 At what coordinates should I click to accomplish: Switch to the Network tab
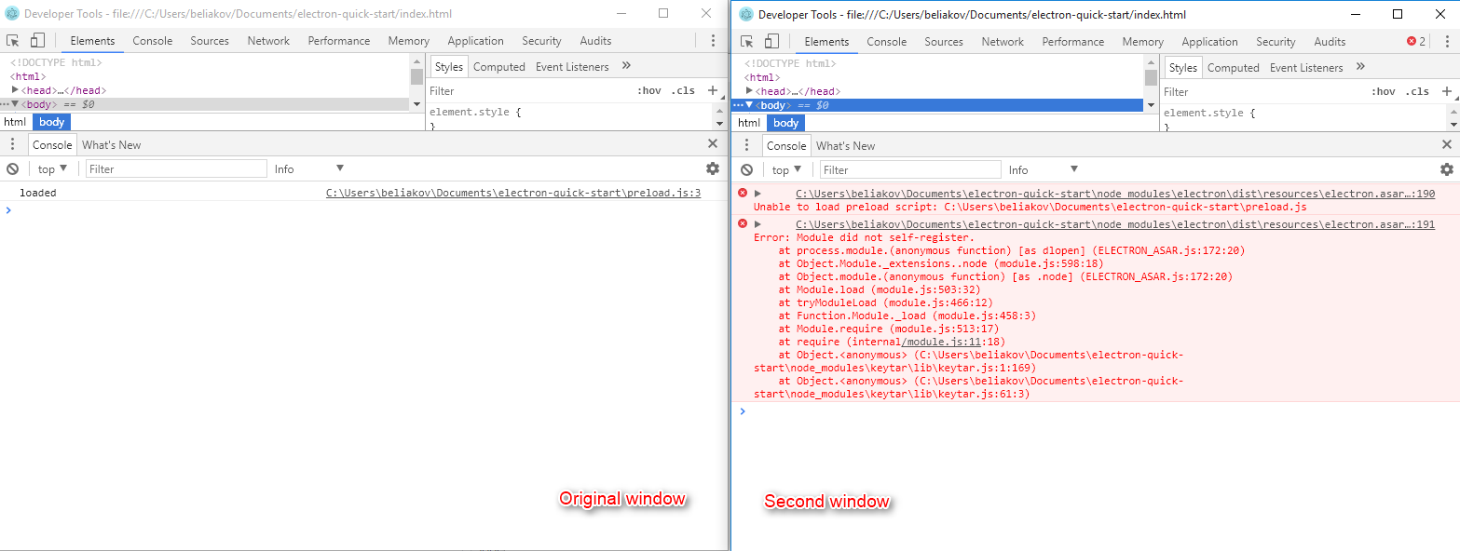pos(268,40)
